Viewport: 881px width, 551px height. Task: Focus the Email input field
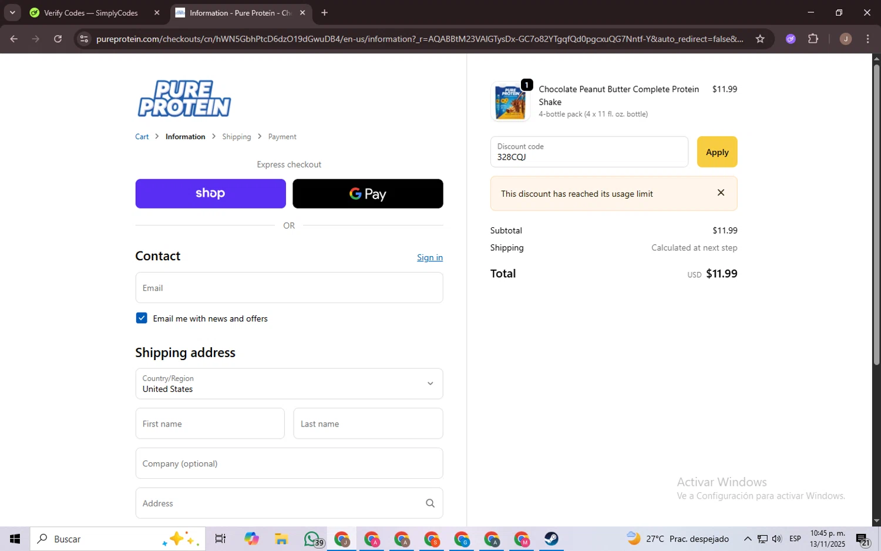289,288
